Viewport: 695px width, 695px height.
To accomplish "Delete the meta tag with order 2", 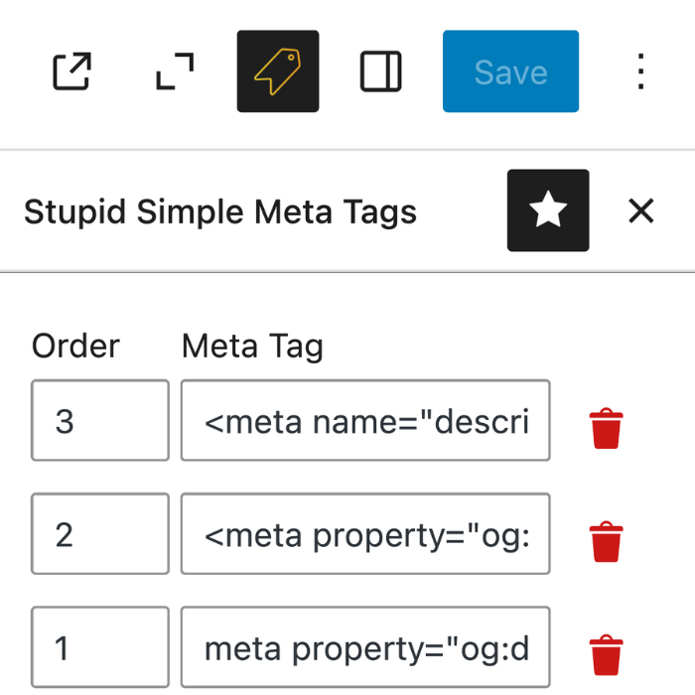I will (606, 542).
